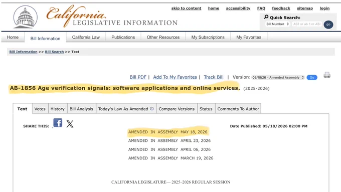Click Bill Information breadcrumb link

23,52
